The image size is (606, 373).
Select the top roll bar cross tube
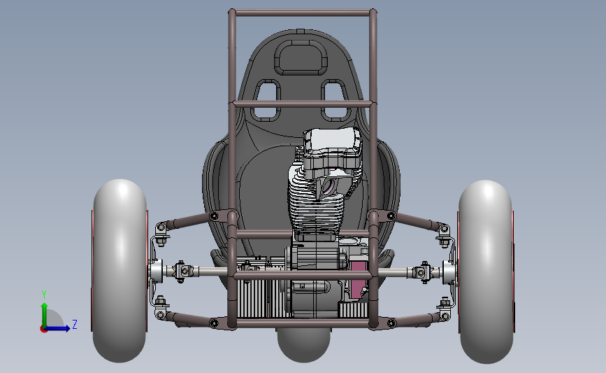pyautogui.click(x=302, y=13)
